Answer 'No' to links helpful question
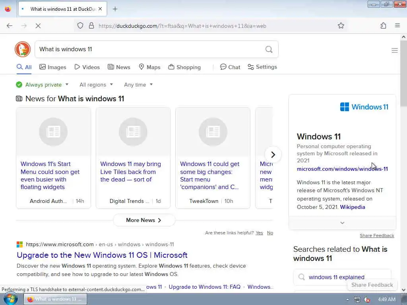The image size is (407, 305). [x=270, y=233]
